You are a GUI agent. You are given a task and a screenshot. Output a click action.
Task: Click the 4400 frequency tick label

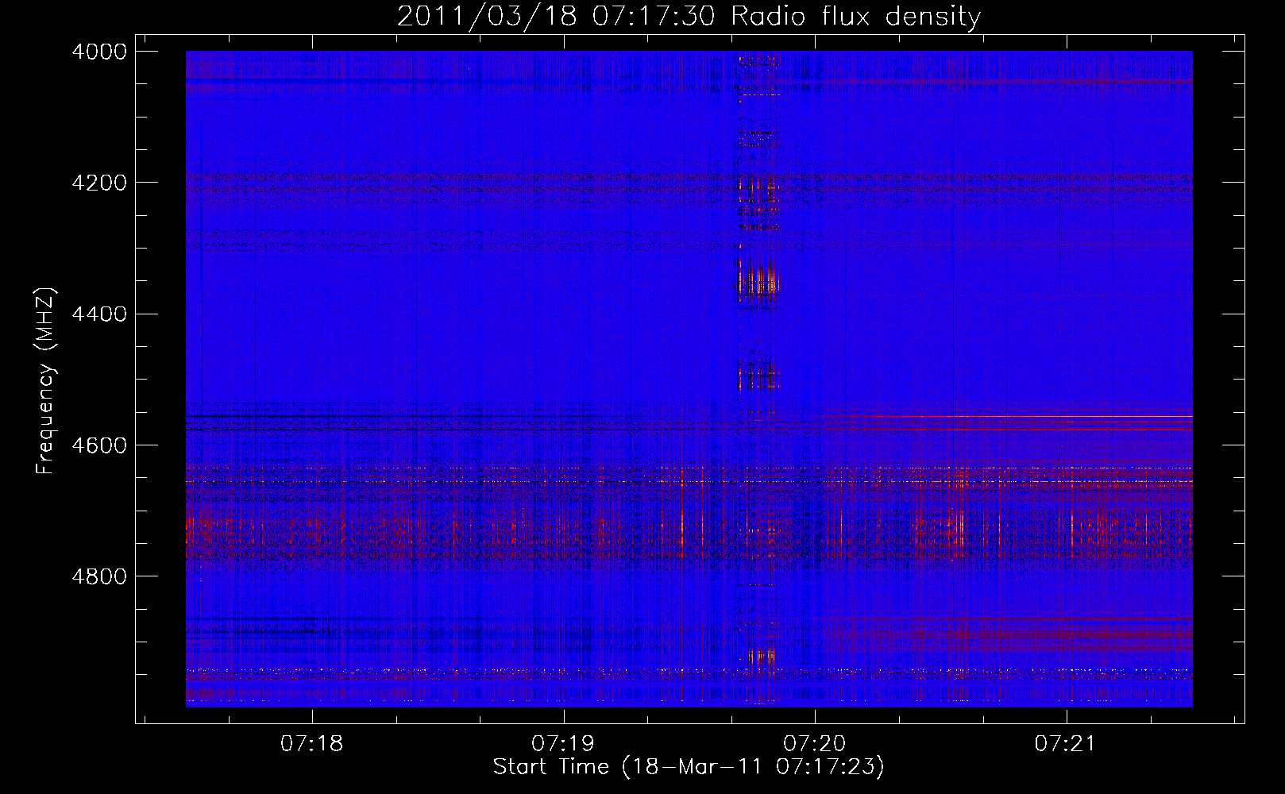[x=99, y=314]
